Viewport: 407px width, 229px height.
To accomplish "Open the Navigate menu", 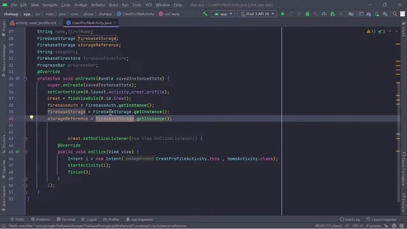I will coord(50,5).
